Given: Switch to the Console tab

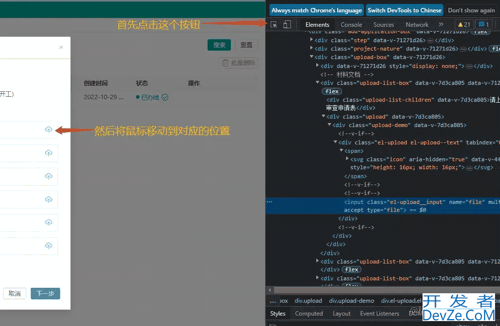Looking at the screenshot, I should (351, 24).
